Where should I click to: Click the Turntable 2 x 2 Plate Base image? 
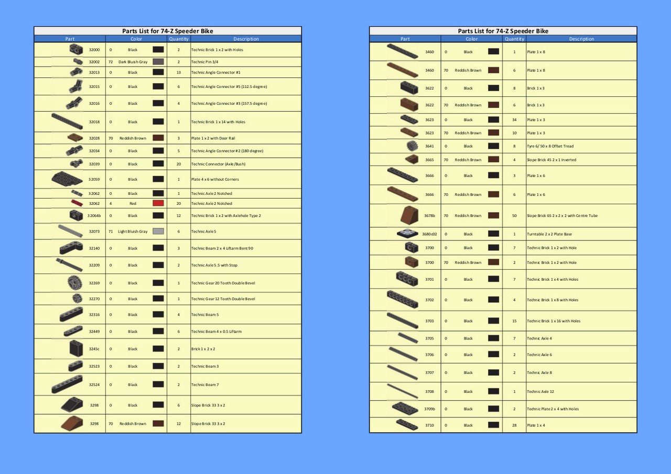coord(407,234)
